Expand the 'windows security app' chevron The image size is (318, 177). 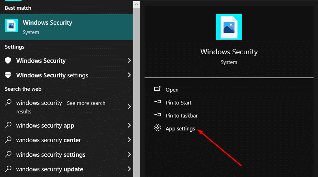[129, 125]
